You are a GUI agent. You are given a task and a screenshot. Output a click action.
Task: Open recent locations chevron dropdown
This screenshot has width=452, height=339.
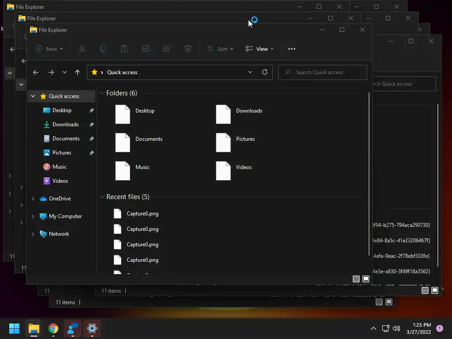point(64,72)
